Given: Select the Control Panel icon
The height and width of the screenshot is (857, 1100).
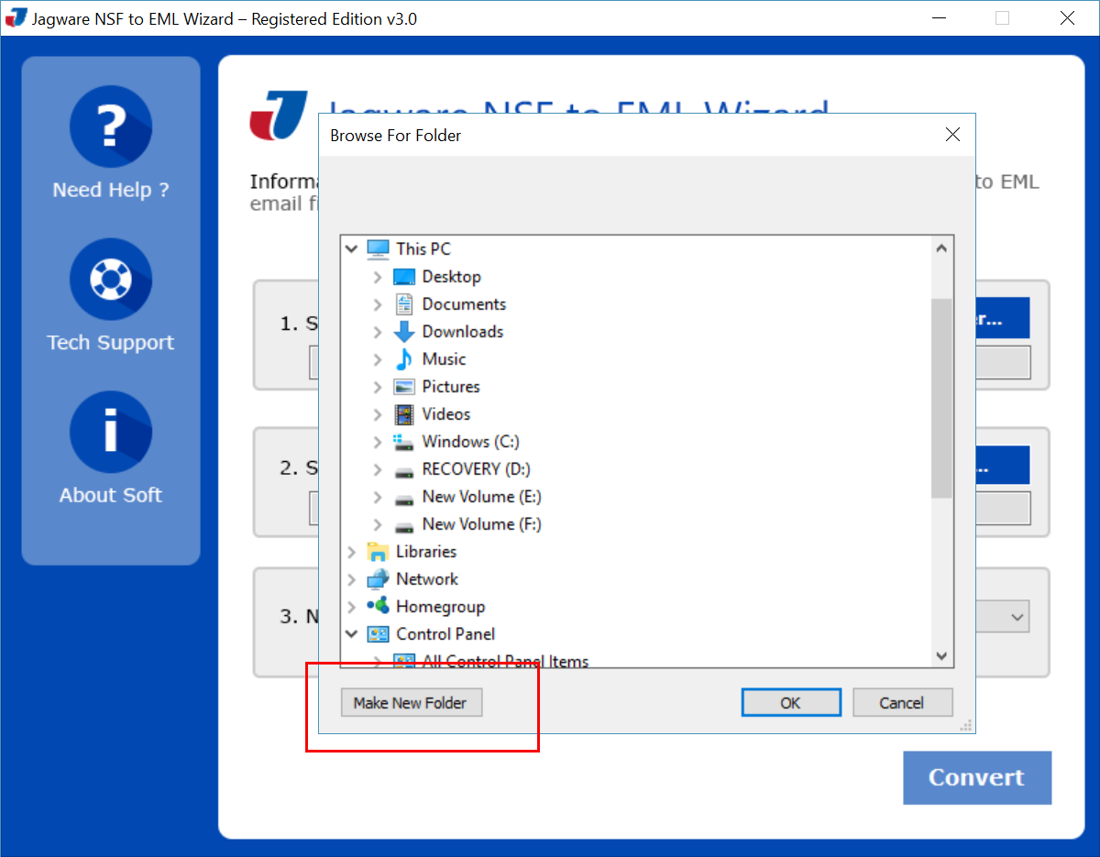Looking at the screenshot, I should (378, 634).
